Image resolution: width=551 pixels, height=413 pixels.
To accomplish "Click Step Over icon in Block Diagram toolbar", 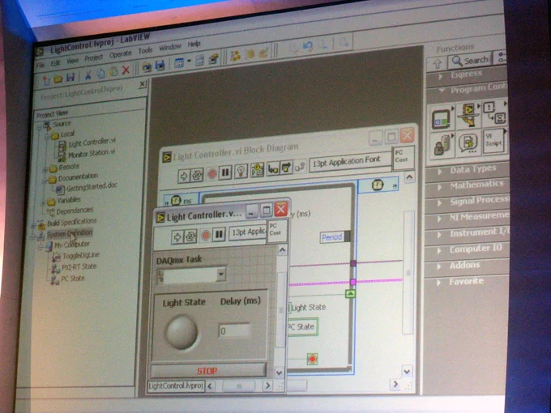I will [x=286, y=168].
